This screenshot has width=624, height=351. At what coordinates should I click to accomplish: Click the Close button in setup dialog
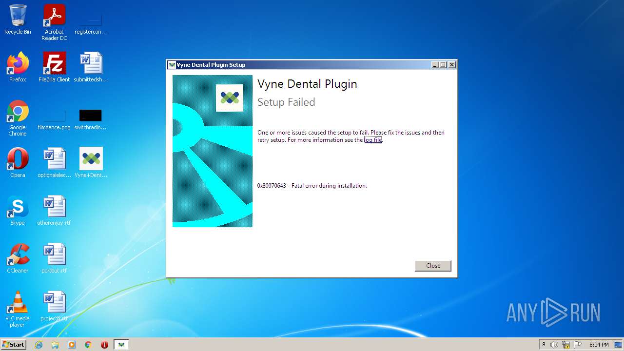433,266
